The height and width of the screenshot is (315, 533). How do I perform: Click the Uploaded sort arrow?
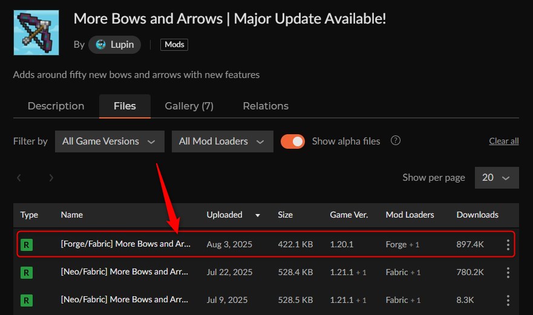point(258,215)
